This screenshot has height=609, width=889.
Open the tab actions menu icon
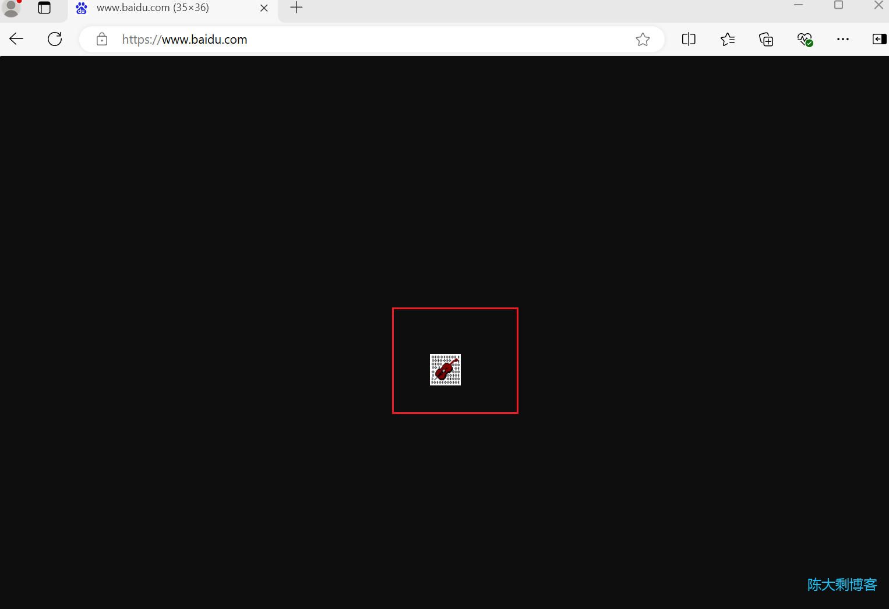point(44,8)
